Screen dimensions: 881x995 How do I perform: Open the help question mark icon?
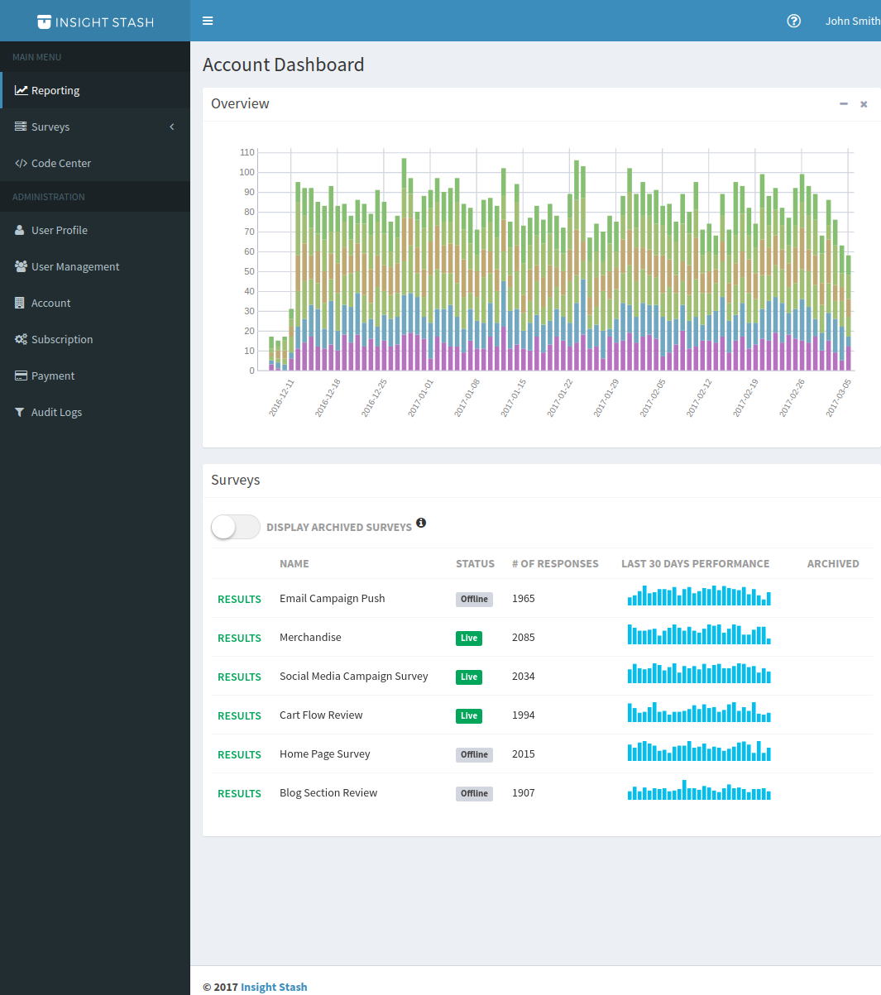coord(793,21)
